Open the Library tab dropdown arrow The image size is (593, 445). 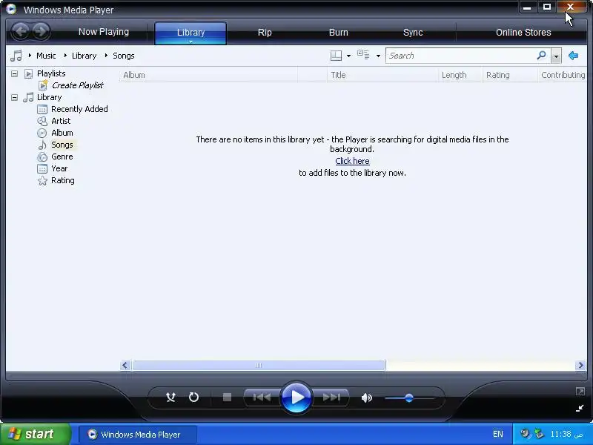coord(191,42)
